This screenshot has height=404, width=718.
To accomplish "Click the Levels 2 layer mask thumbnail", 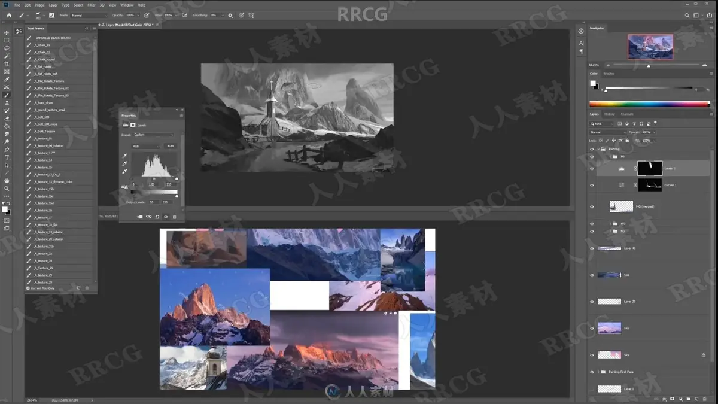I will pyautogui.click(x=650, y=168).
